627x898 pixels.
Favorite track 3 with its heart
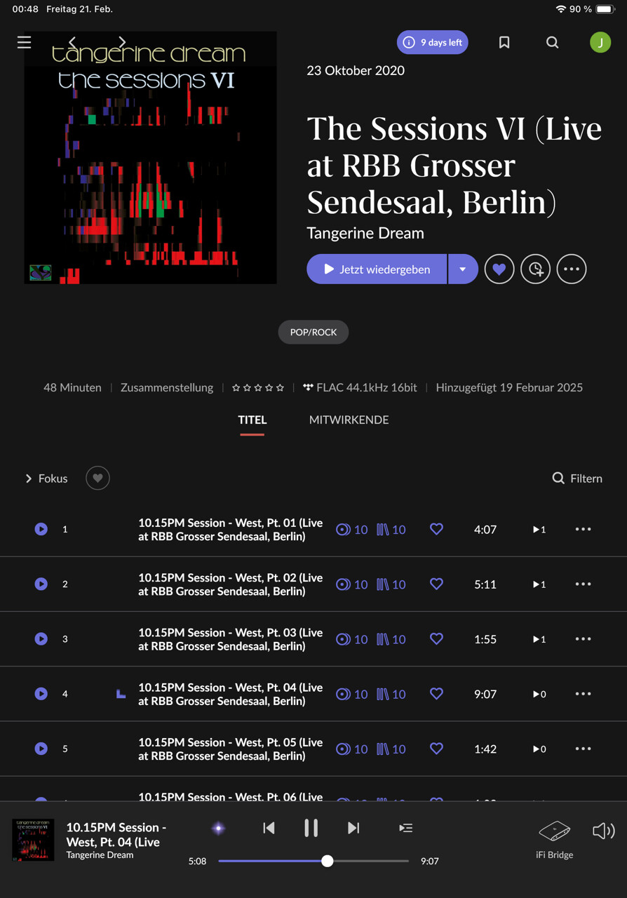[x=436, y=638]
